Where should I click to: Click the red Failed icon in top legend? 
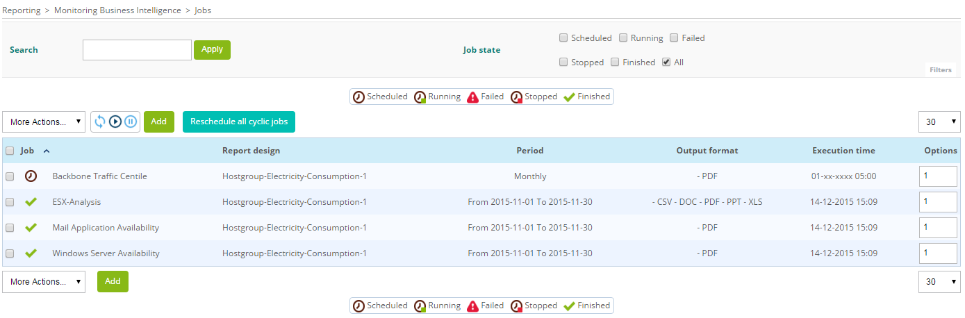pos(473,97)
